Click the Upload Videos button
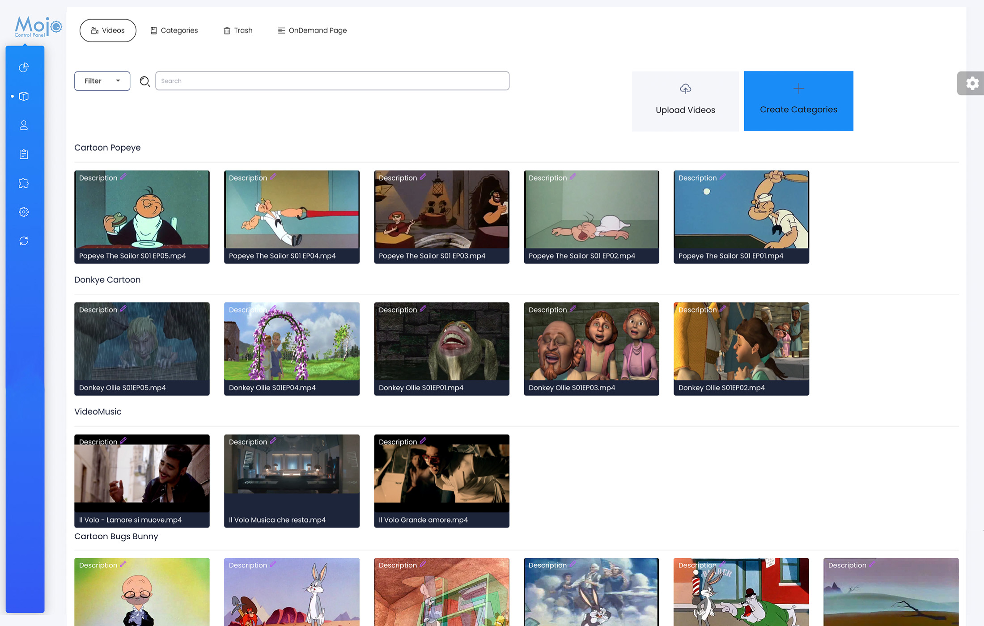 (x=685, y=101)
